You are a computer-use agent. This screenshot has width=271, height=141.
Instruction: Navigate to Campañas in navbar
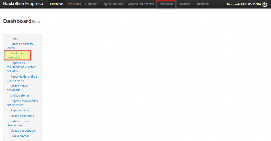coord(201,4)
